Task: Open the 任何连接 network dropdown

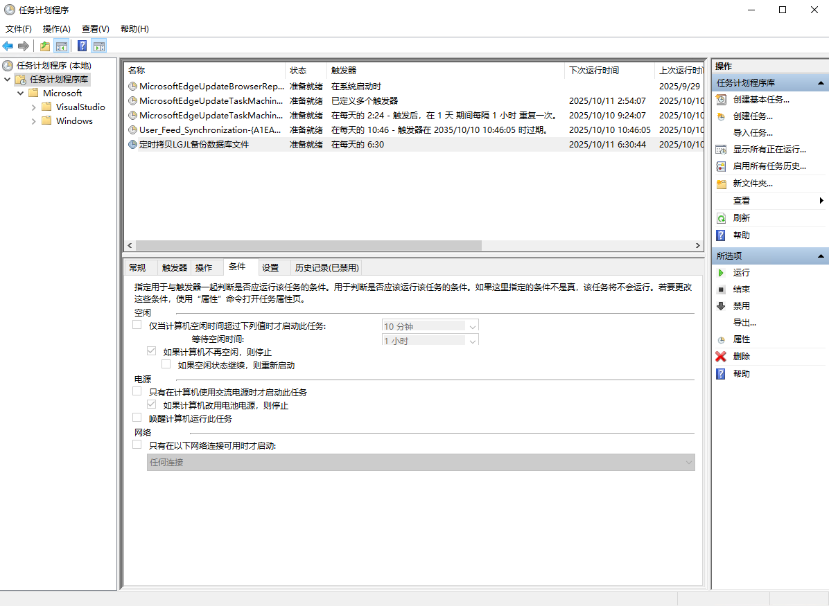Action: 690,462
